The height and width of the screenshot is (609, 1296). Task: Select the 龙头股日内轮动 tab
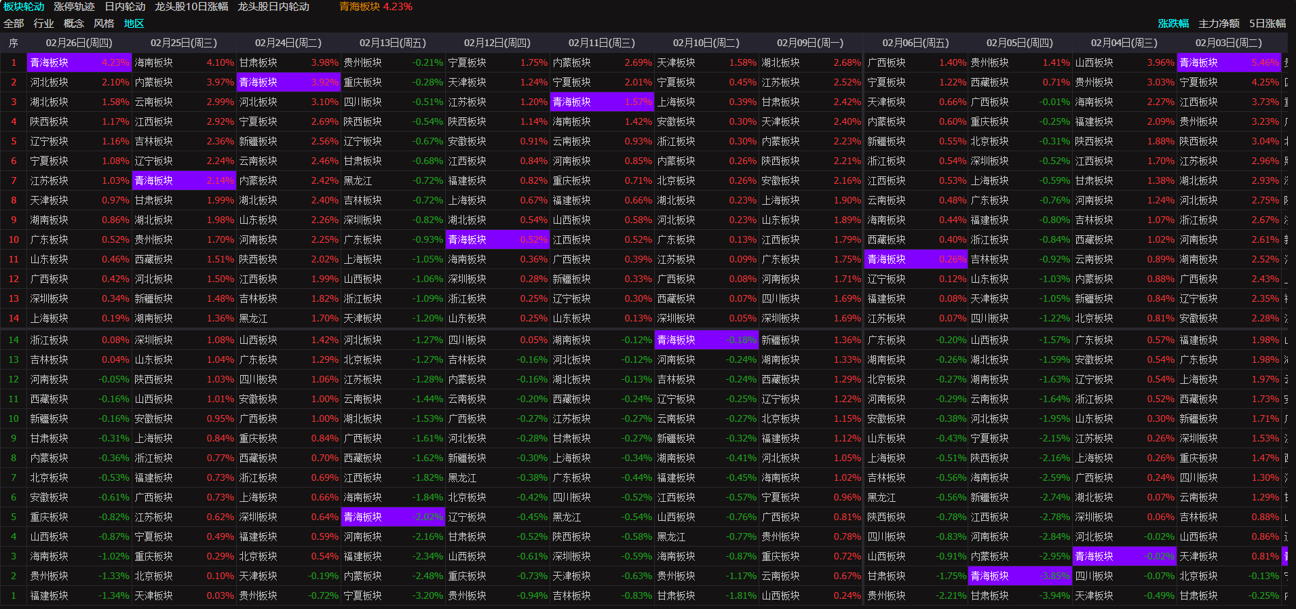click(x=273, y=7)
